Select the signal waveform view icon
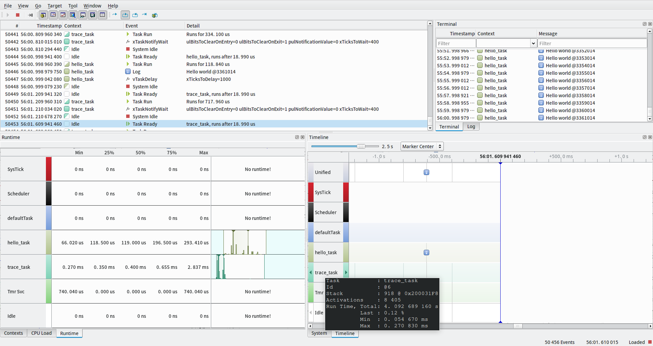The width and height of the screenshot is (653, 346). [53, 15]
